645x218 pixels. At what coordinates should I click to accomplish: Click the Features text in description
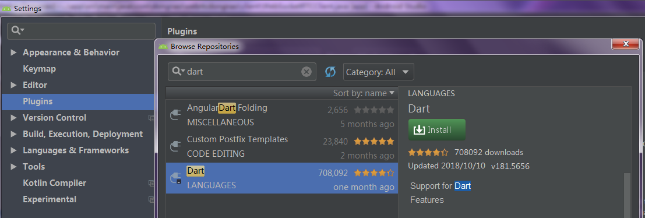(427, 201)
